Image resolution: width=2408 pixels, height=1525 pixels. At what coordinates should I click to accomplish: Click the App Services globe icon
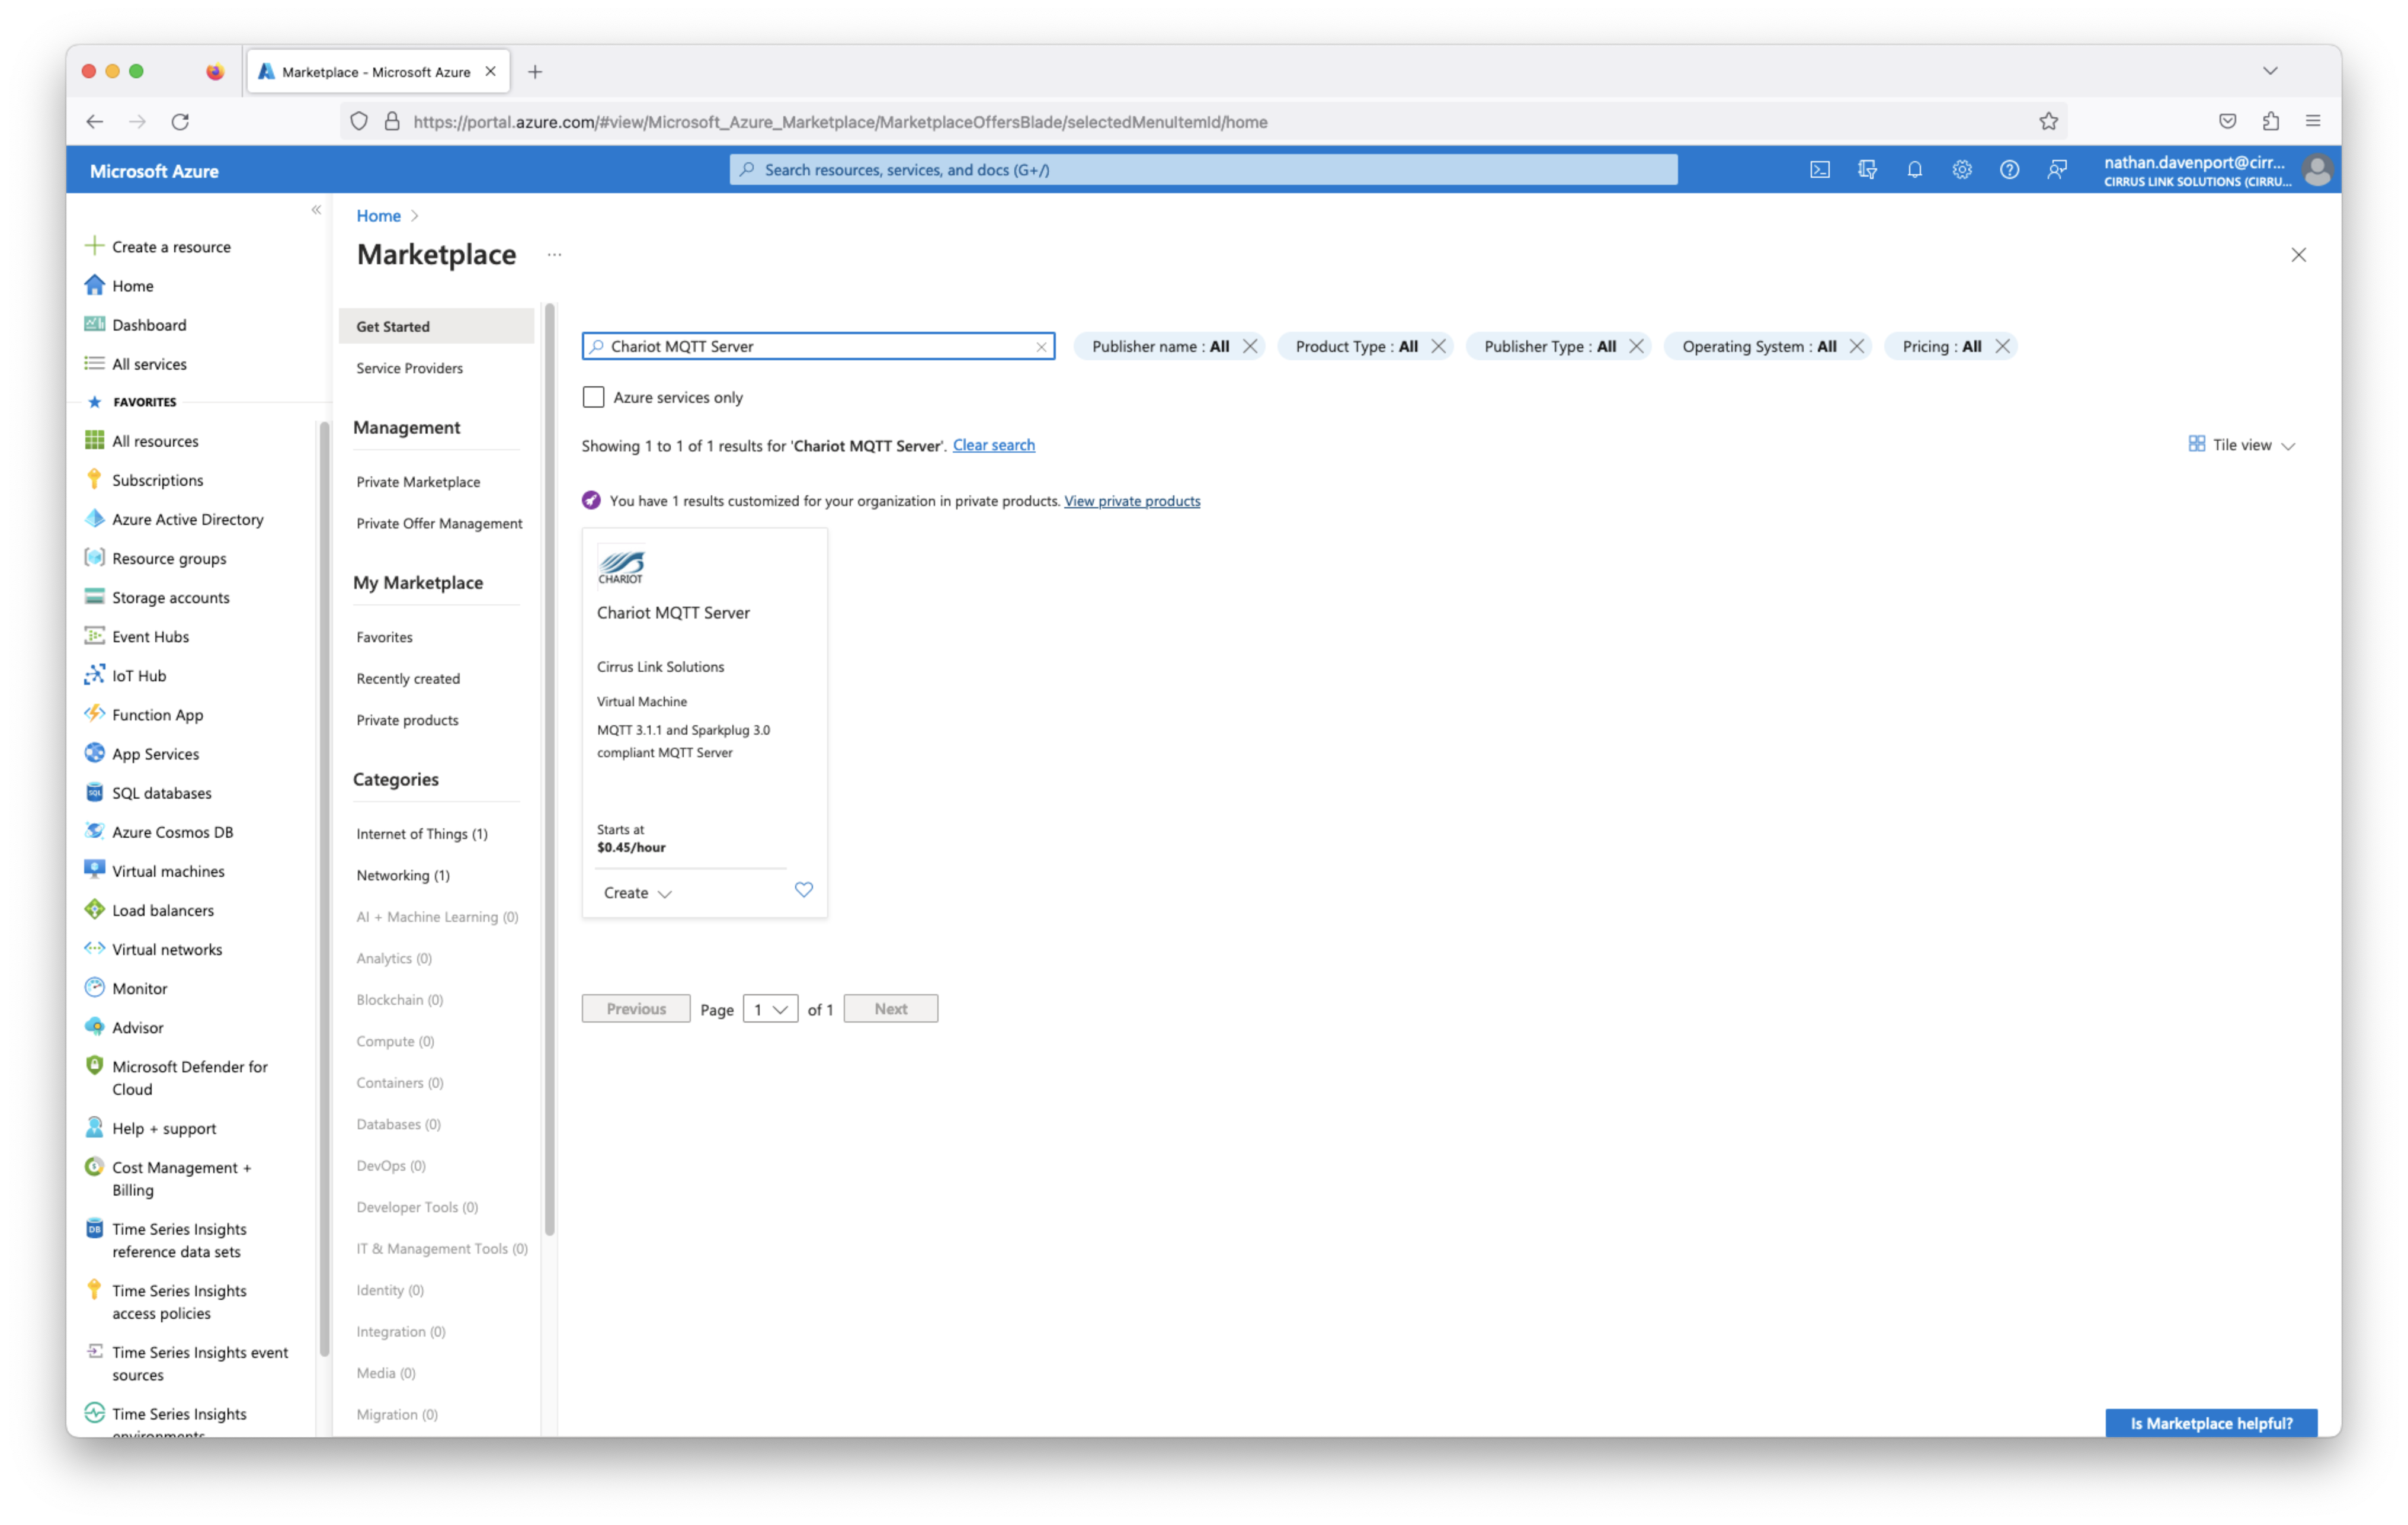(94, 752)
